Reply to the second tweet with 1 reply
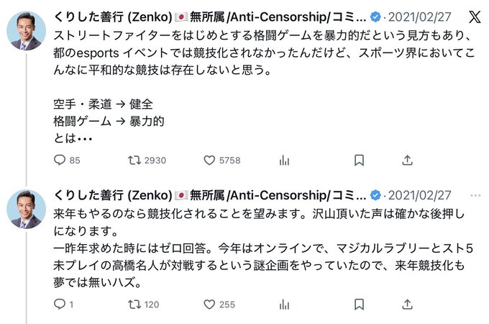489x324 pixels. click(x=60, y=305)
